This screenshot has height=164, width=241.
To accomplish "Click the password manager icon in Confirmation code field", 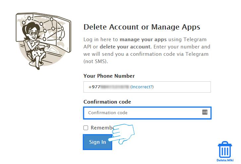I will [x=205, y=112].
